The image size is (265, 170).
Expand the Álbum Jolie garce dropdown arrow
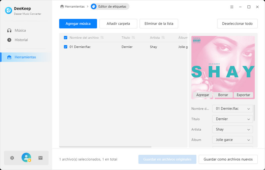pyautogui.click(x=249, y=140)
